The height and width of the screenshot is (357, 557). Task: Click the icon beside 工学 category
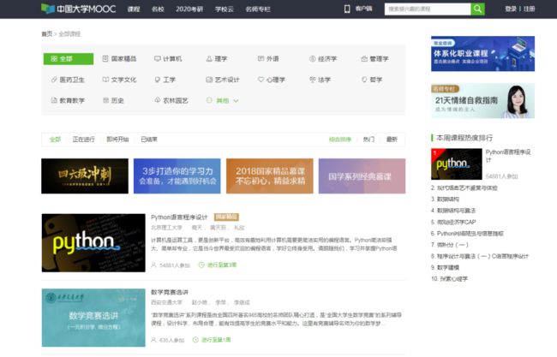point(158,80)
